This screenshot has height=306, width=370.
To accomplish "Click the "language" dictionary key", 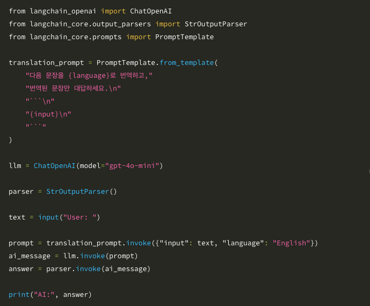I will pyautogui.click(x=243, y=243).
